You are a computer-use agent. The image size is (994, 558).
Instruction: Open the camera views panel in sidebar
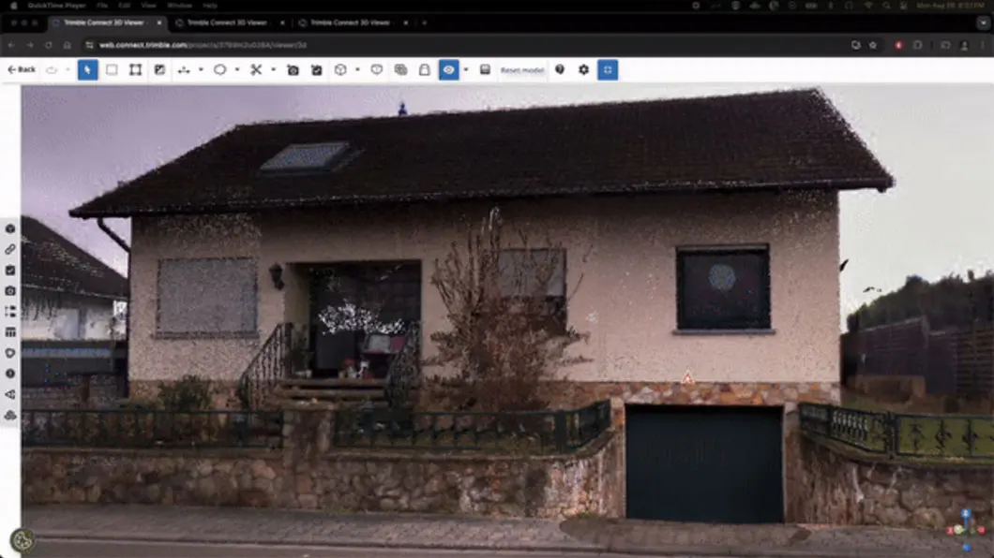(10, 291)
